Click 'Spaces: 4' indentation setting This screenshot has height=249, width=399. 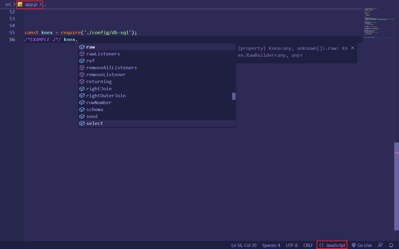click(271, 245)
